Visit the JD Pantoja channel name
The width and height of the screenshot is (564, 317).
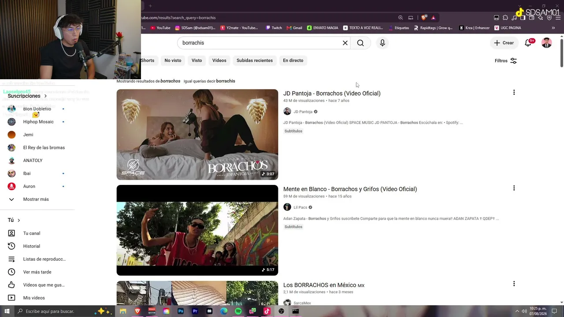pyautogui.click(x=303, y=112)
